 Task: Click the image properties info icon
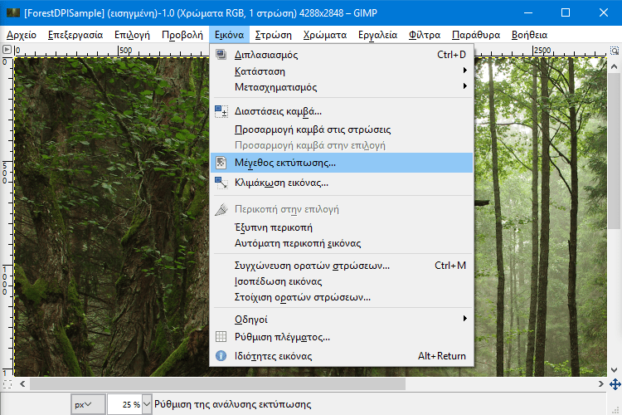pyautogui.click(x=221, y=355)
